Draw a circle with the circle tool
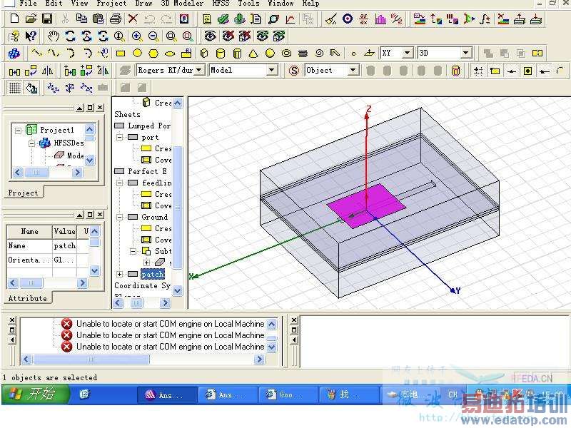The width and height of the screenshot is (571, 428). [137, 53]
